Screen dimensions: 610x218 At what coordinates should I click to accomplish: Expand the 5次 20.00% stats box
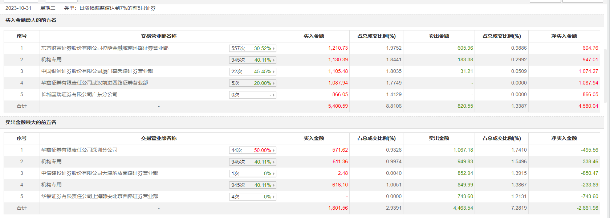tap(253, 83)
